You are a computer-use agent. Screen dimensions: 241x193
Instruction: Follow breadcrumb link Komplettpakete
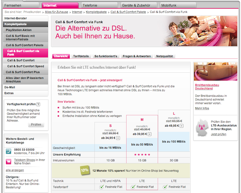click(96, 12)
